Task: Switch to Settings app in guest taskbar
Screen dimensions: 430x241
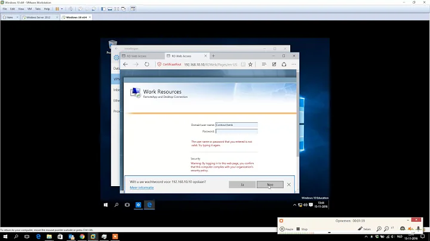Action: pyautogui.click(x=138, y=205)
